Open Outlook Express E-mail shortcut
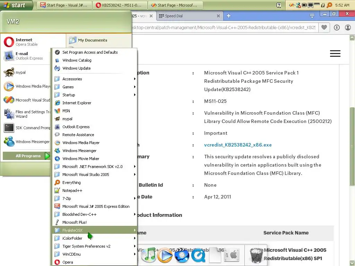Image resolution: width=355 pixels, height=266 pixels. tap(26, 56)
